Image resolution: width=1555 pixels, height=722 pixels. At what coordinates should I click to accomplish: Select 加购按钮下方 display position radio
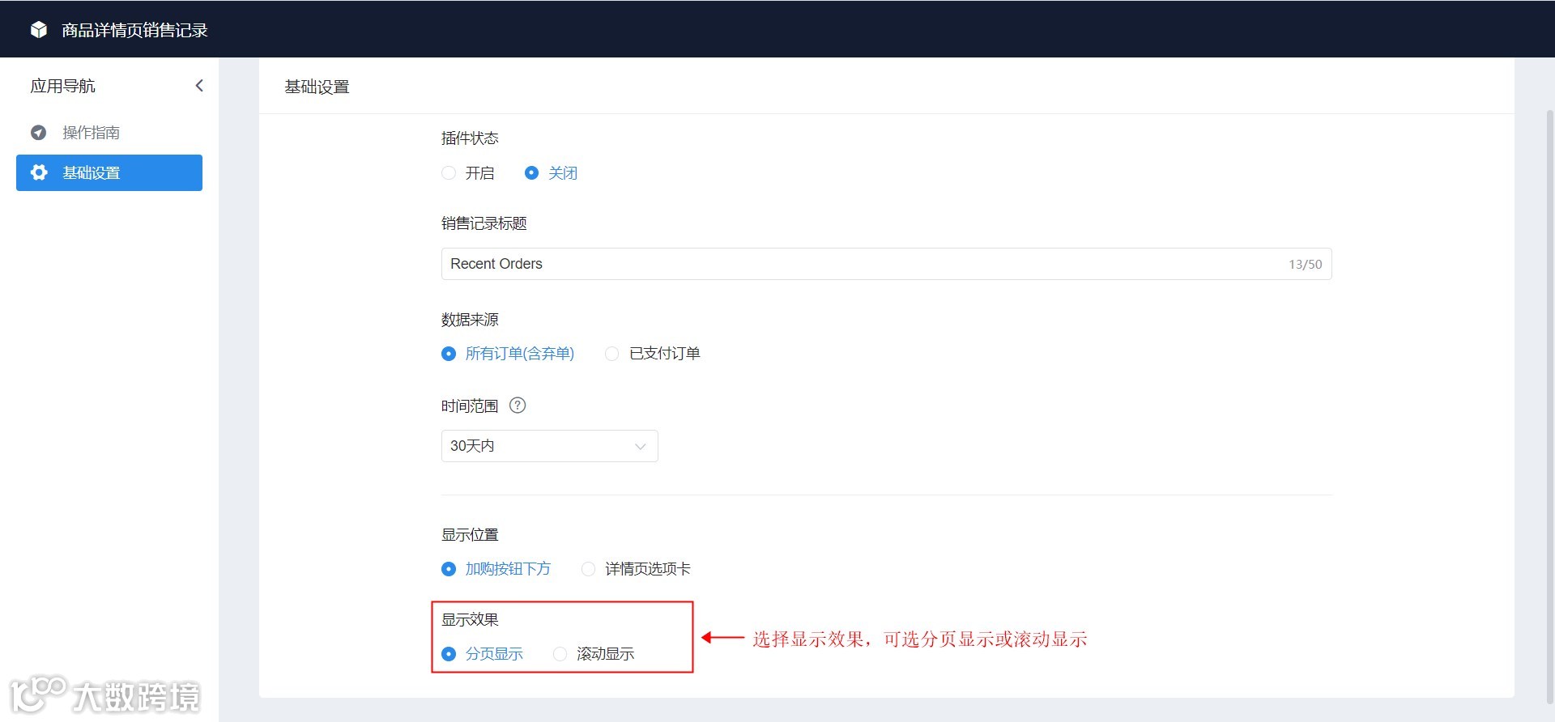coord(449,569)
